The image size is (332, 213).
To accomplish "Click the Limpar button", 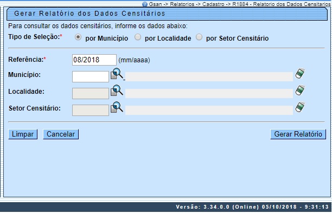I will coord(23,134).
